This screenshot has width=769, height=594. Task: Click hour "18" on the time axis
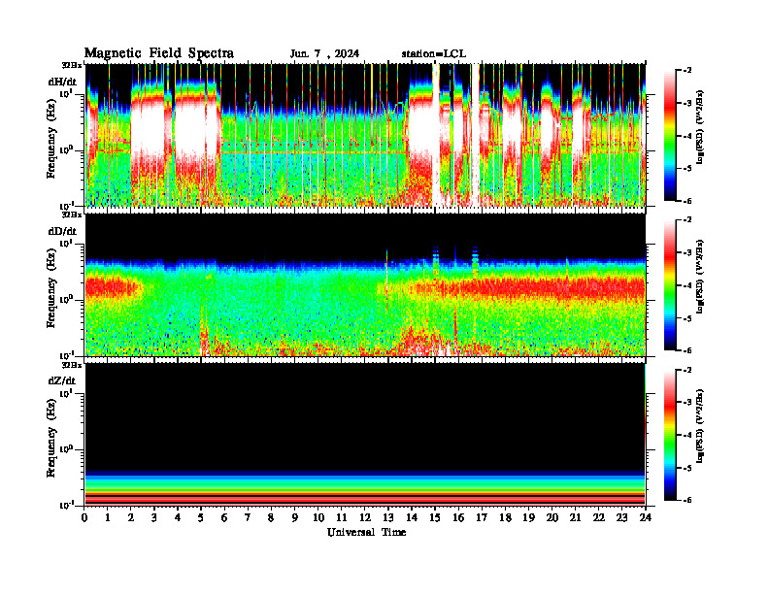coord(505,517)
